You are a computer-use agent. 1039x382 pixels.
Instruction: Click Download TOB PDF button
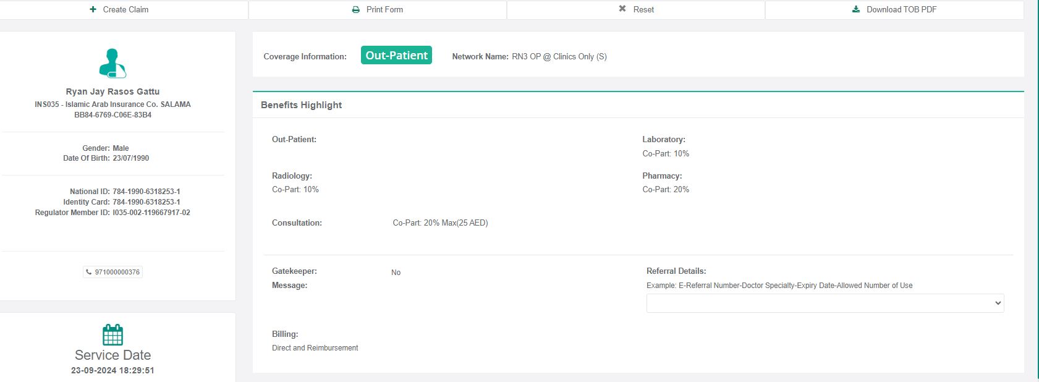pyautogui.click(x=894, y=9)
